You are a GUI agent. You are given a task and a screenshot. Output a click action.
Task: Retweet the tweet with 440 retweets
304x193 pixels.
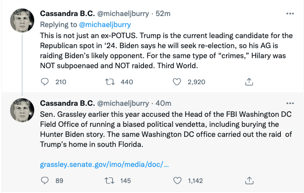click(110, 82)
